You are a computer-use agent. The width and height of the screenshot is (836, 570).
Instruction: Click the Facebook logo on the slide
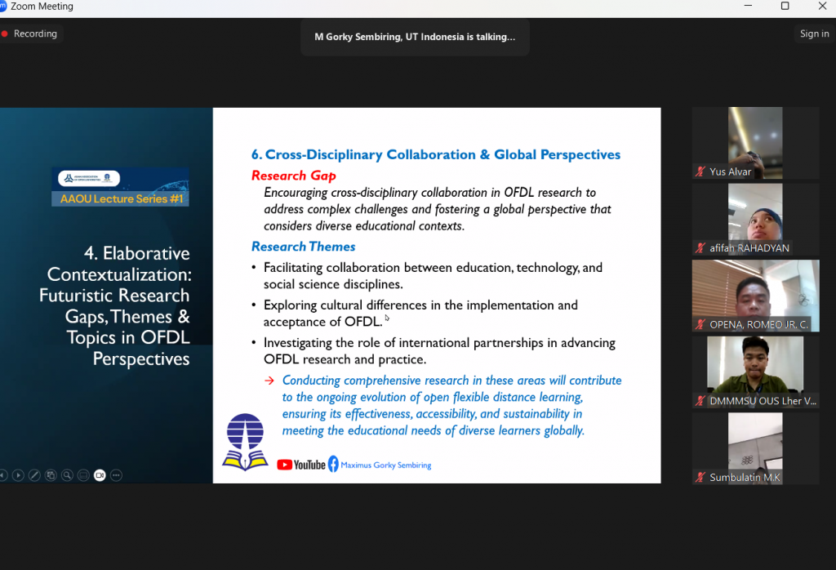(x=333, y=464)
